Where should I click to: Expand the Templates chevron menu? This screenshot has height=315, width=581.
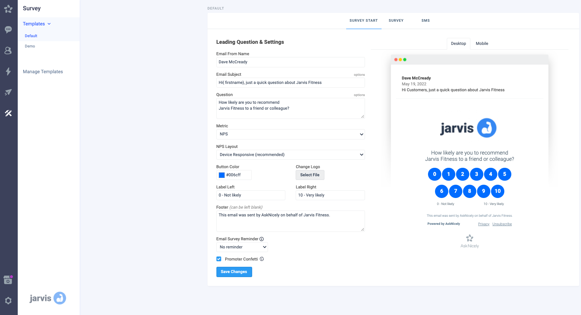pyautogui.click(x=49, y=24)
